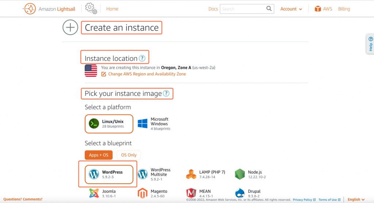374x203 pixels.
Task: Click the WordPress blueprint logo
Action: coord(94,174)
